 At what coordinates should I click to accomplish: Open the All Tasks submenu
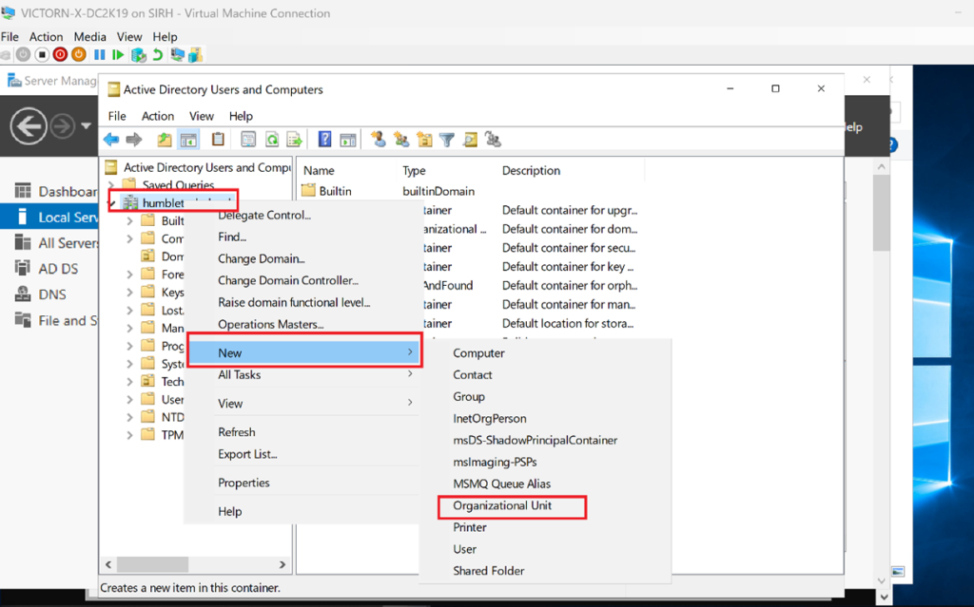click(303, 375)
